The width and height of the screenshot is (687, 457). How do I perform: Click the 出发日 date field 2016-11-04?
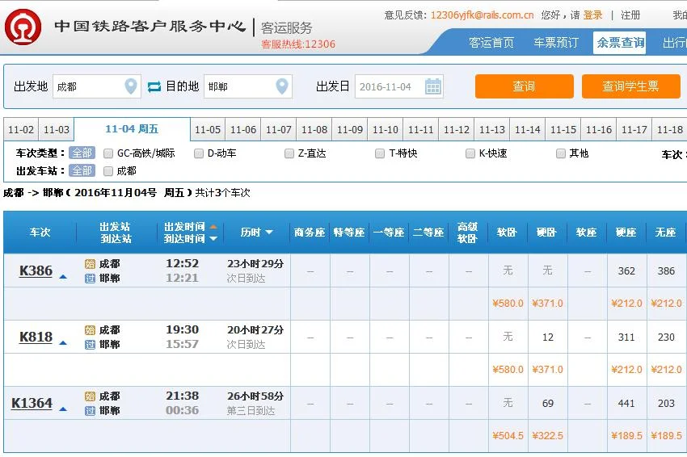pyautogui.click(x=399, y=86)
